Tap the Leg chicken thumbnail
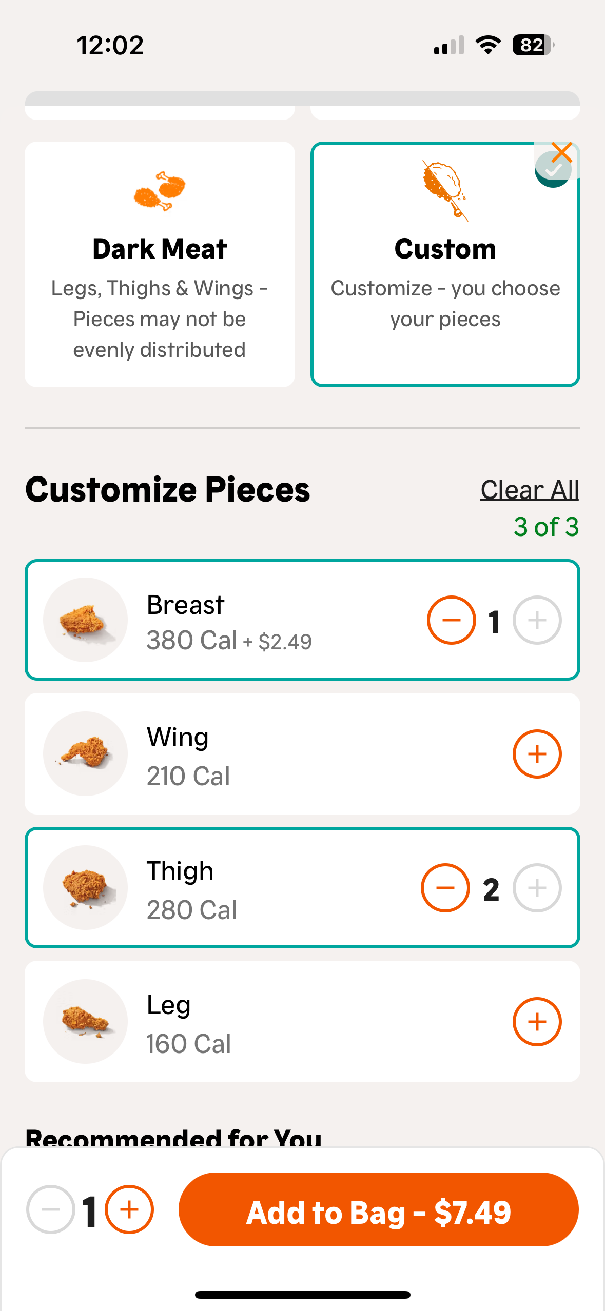605x1311 pixels. coord(85,1022)
